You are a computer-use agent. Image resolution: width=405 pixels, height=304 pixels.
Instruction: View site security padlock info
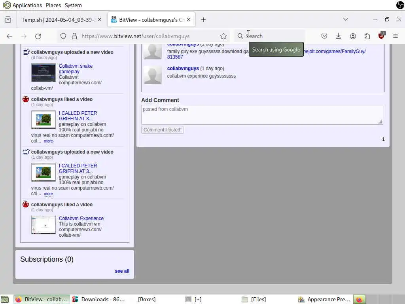point(74,36)
